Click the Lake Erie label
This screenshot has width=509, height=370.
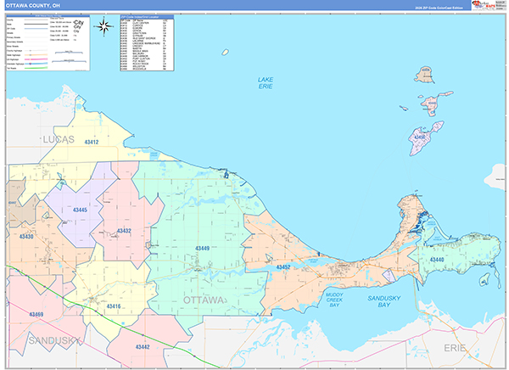[266, 83]
